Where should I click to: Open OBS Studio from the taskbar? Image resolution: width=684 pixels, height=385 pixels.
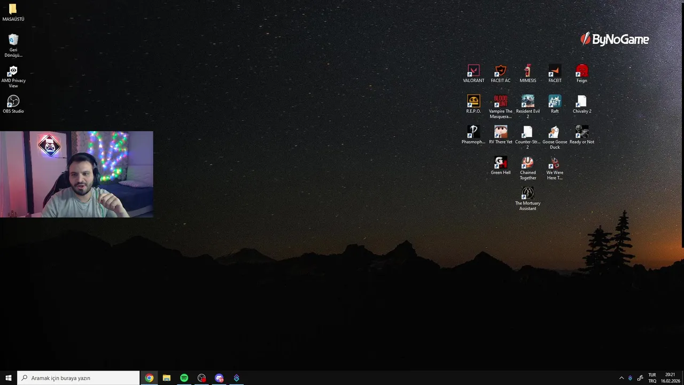click(x=201, y=378)
